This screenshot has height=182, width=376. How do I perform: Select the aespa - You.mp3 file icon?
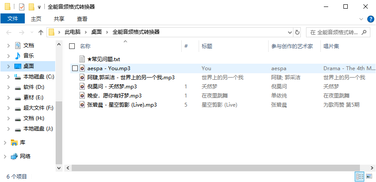pos(82,68)
